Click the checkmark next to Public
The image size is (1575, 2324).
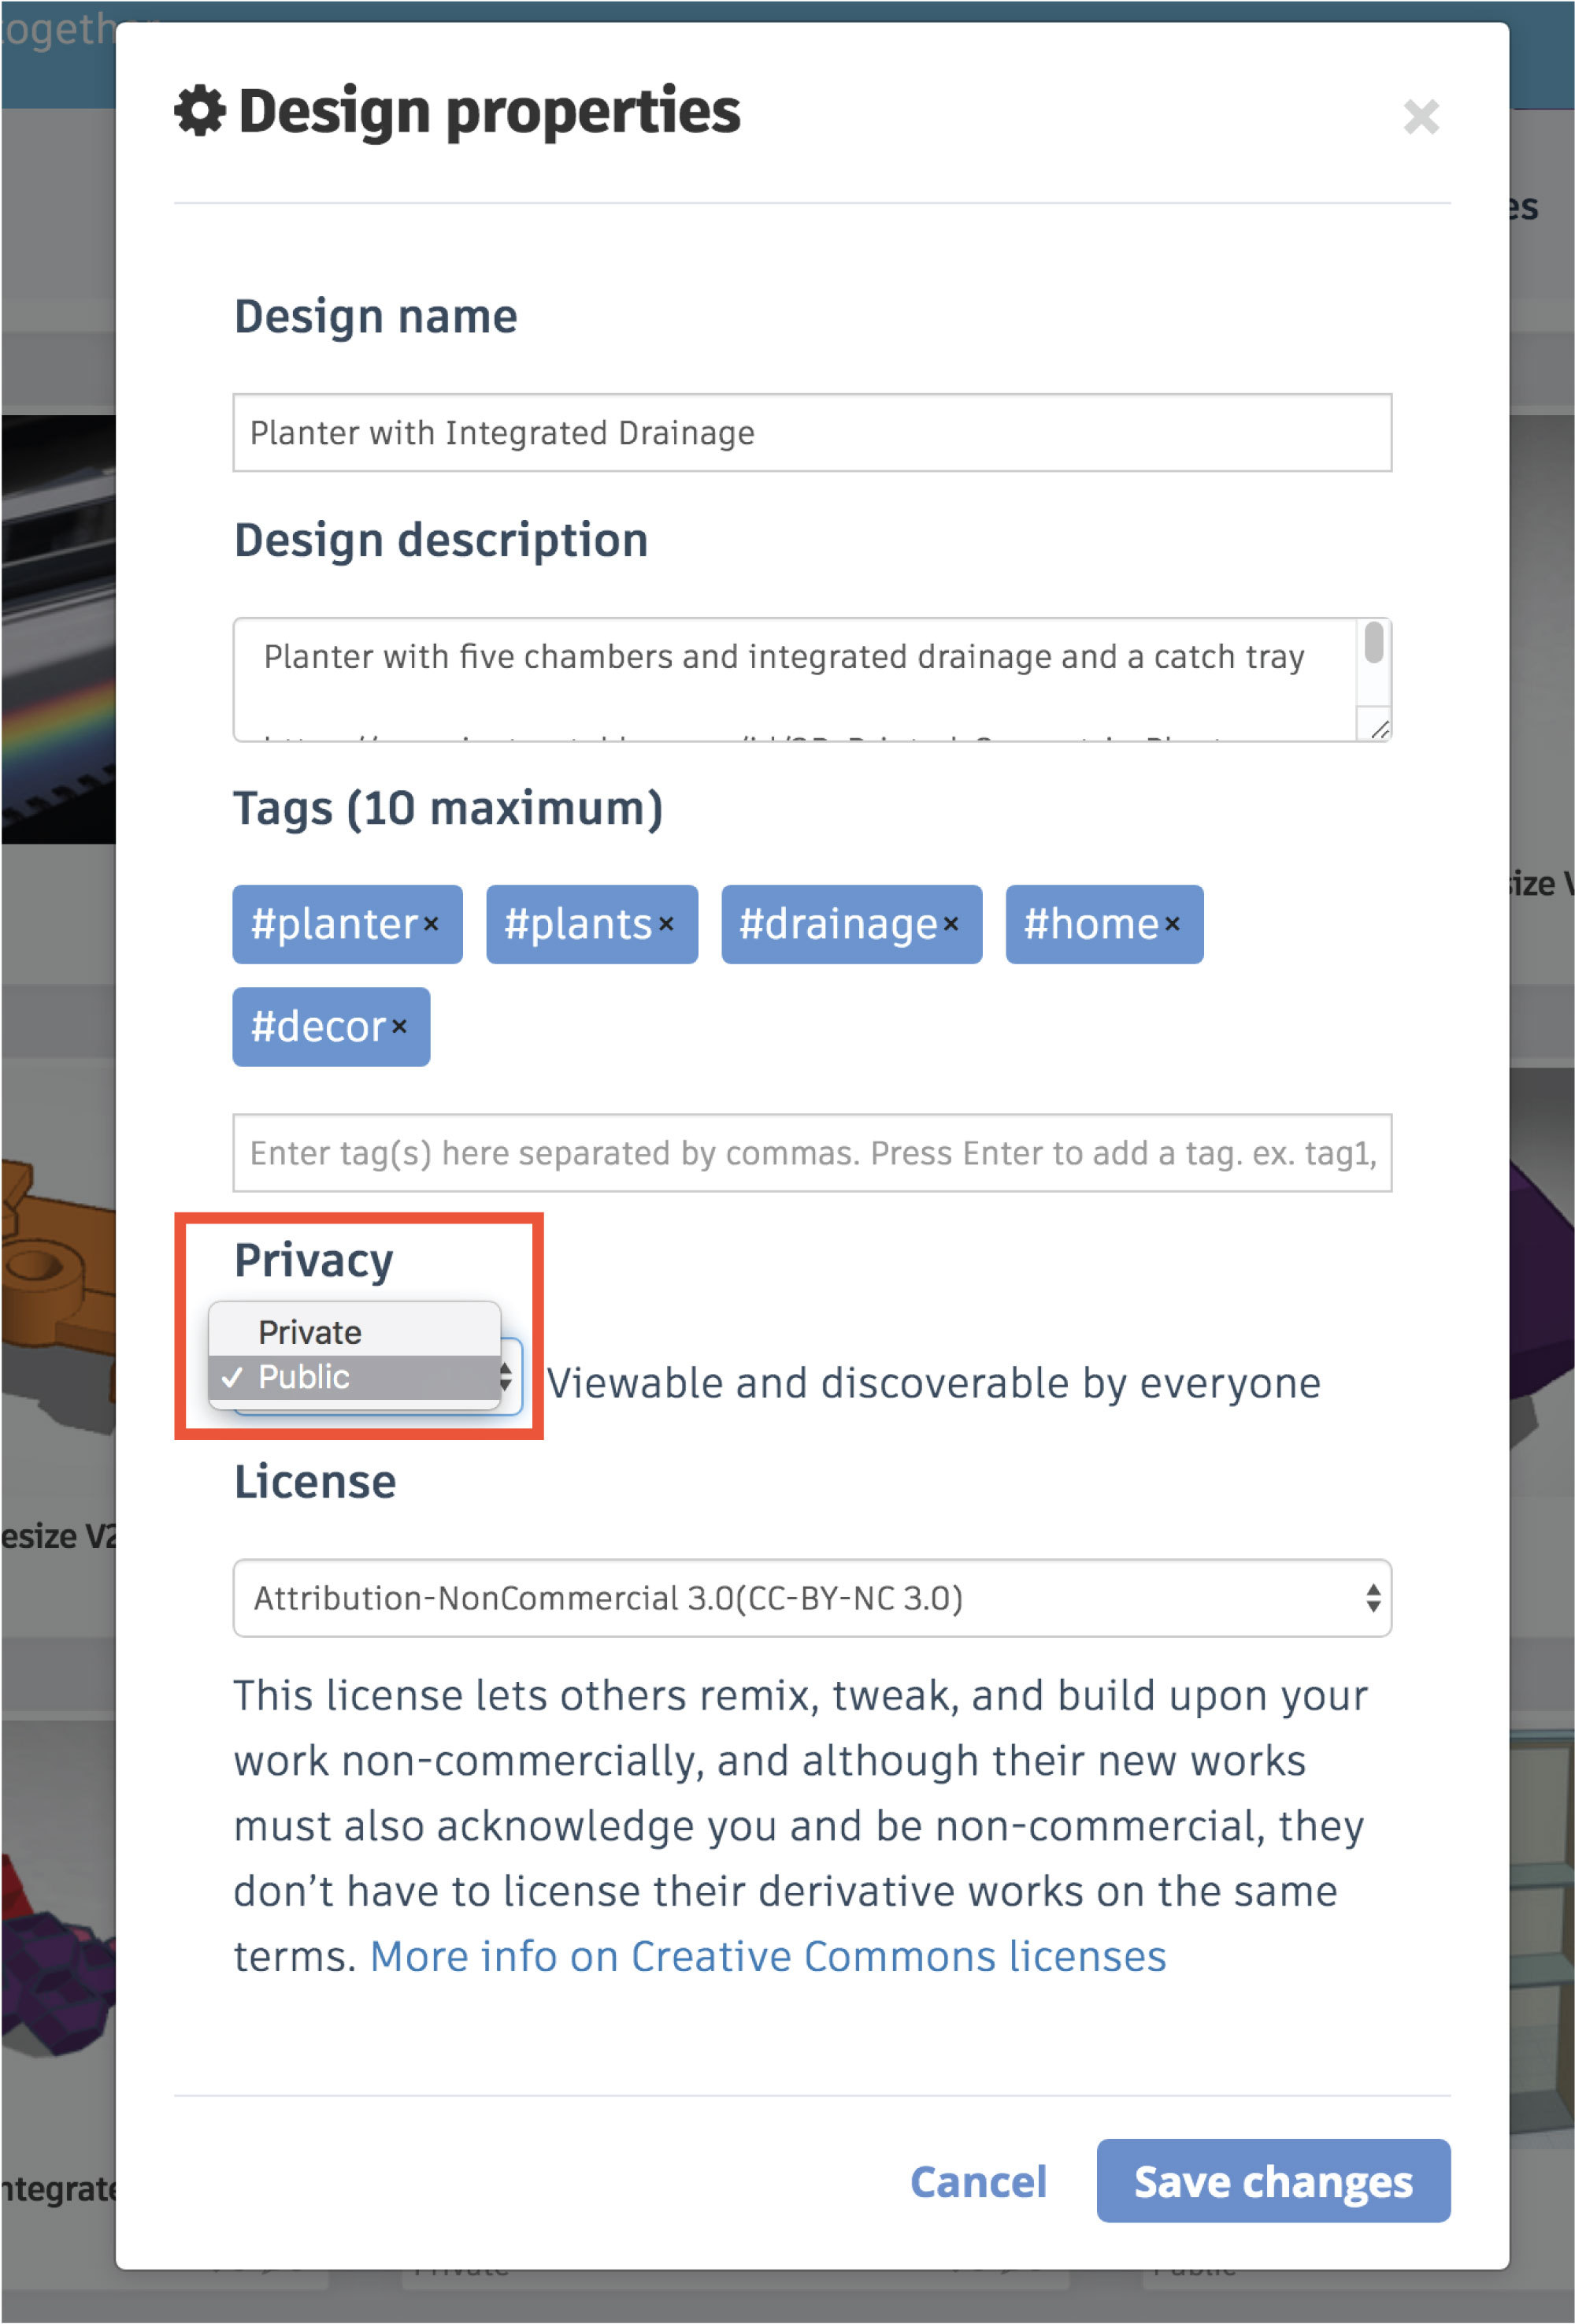[233, 1376]
